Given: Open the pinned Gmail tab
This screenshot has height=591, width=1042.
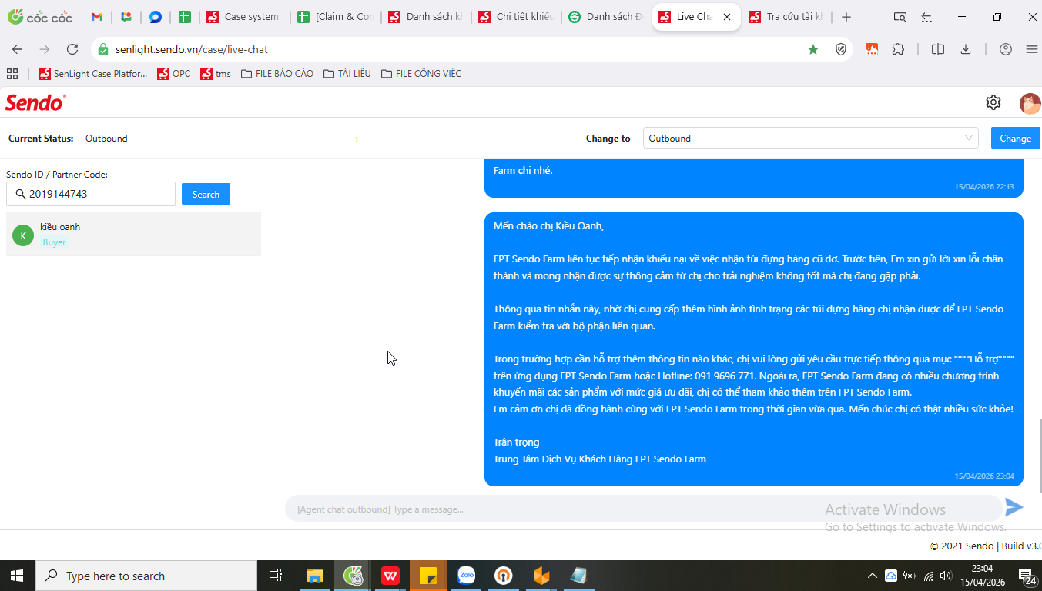Looking at the screenshot, I should (97, 17).
